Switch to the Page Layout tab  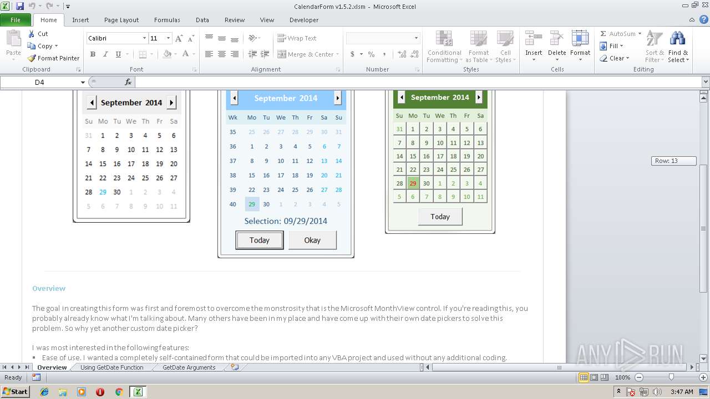[121, 20]
